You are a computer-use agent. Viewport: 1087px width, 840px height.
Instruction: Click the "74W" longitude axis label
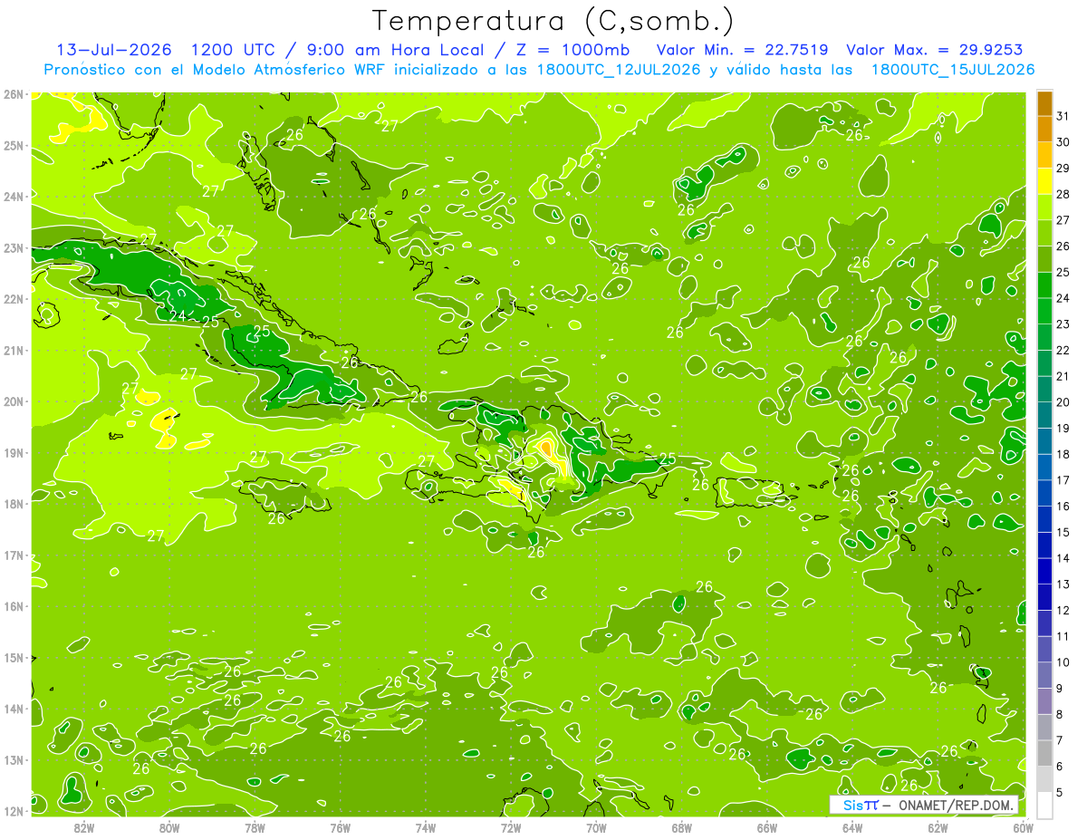(x=426, y=827)
